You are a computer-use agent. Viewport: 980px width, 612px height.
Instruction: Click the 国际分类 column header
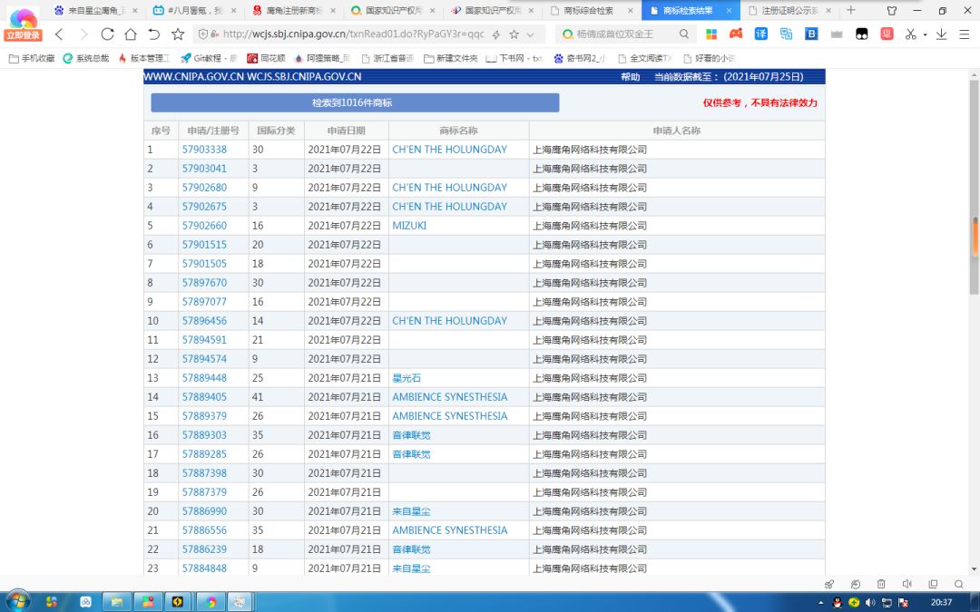(x=276, y=131)
